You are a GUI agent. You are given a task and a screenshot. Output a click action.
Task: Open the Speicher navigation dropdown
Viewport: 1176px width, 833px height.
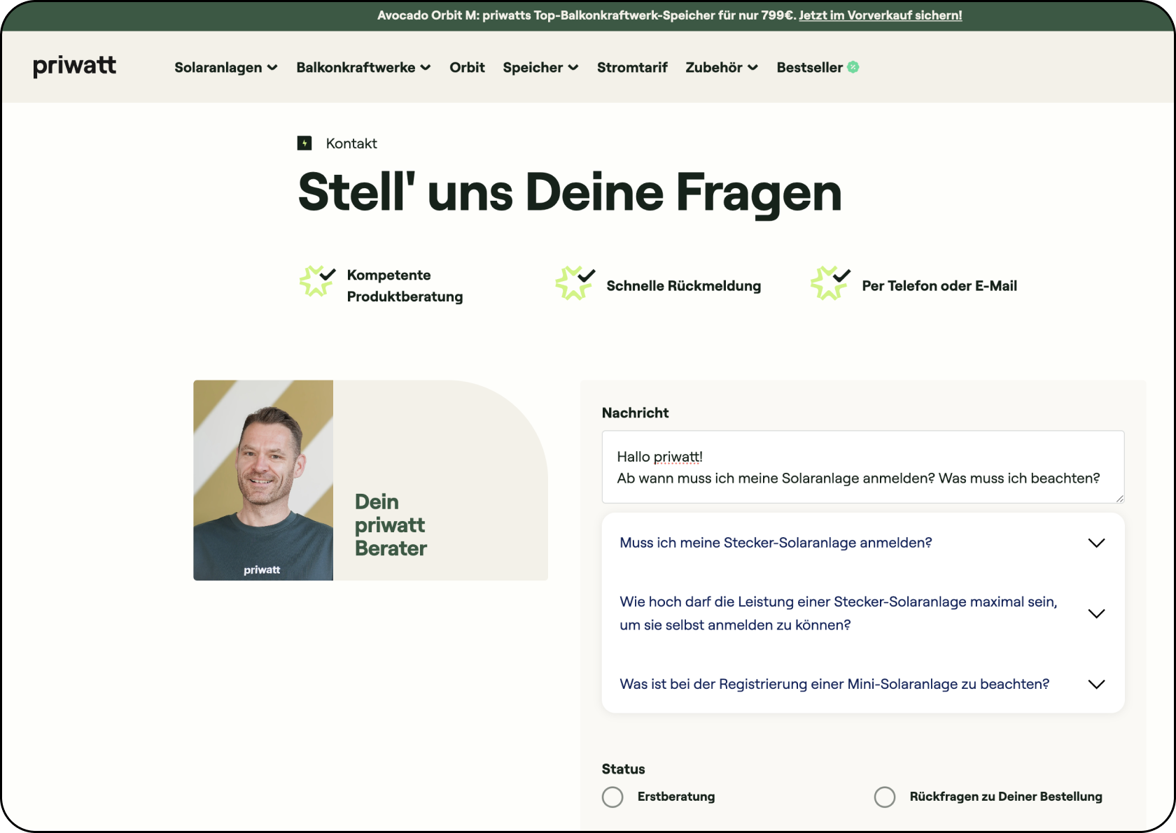[x=540, y=68]
